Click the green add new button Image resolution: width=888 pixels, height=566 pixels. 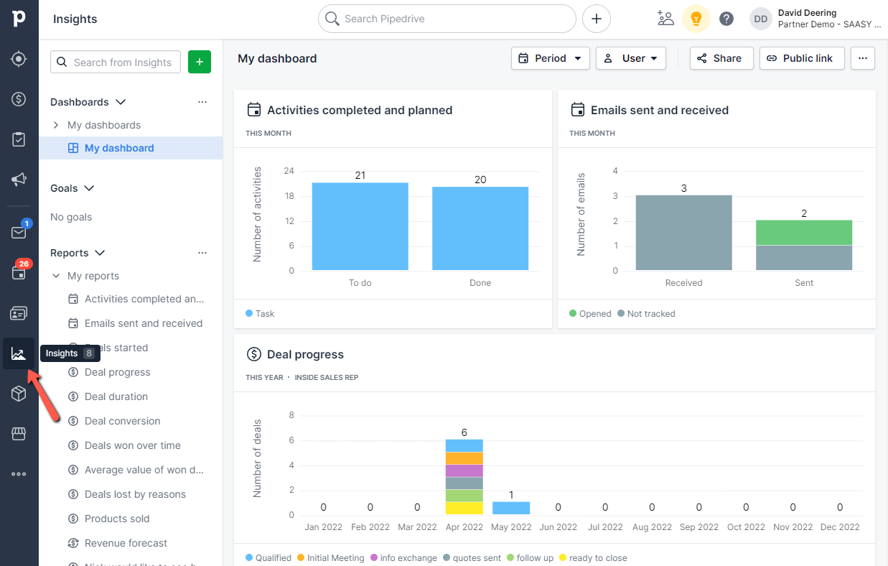[199, 62]
